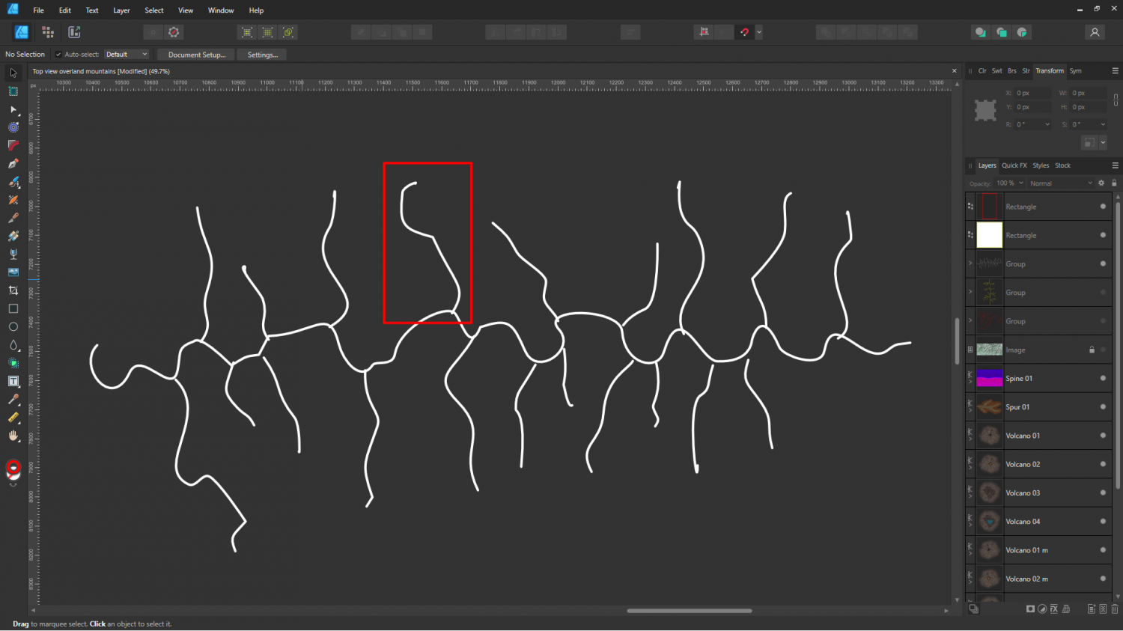The height and width of the screenshot is (631, 1123).
Task: Toggle width-height aspect ratio link icon
Action: [x=1116, y=100]
